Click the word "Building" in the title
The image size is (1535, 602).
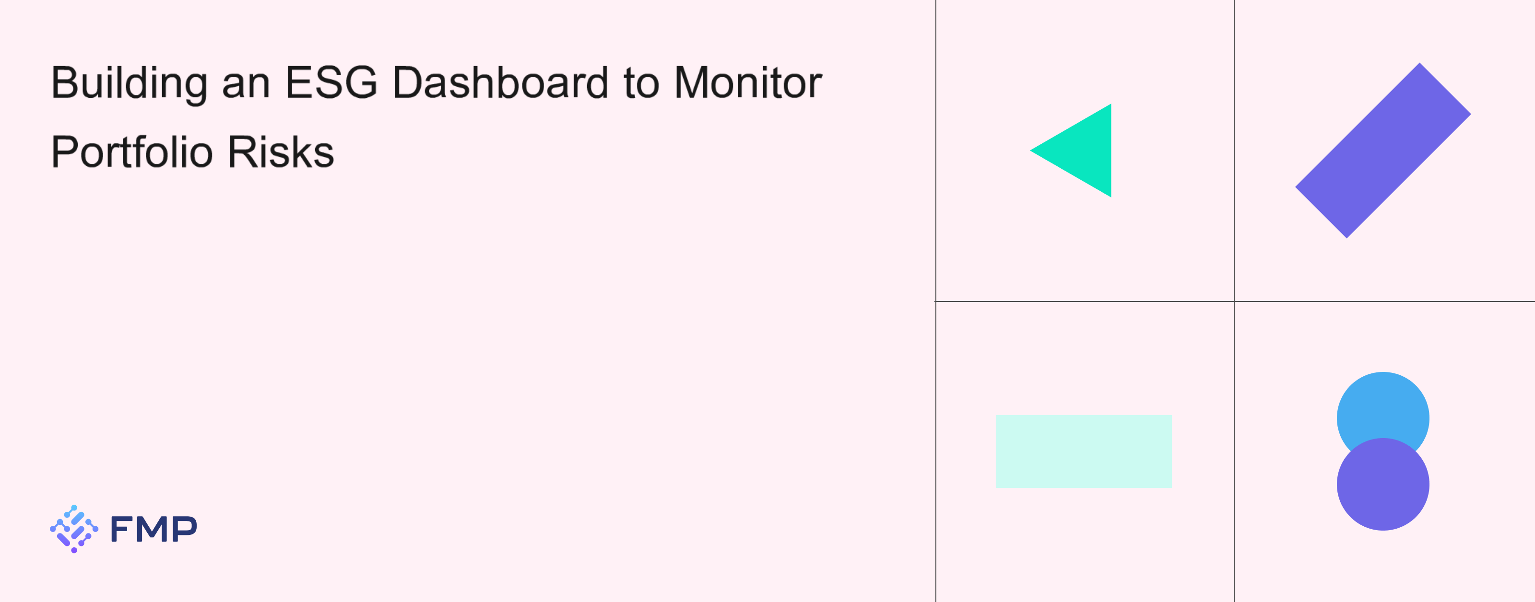[129, 83]
